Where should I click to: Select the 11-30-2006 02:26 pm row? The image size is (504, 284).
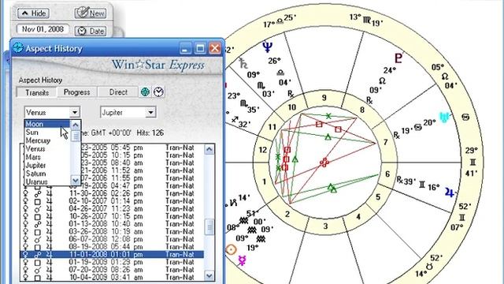(x=112, y=193)
